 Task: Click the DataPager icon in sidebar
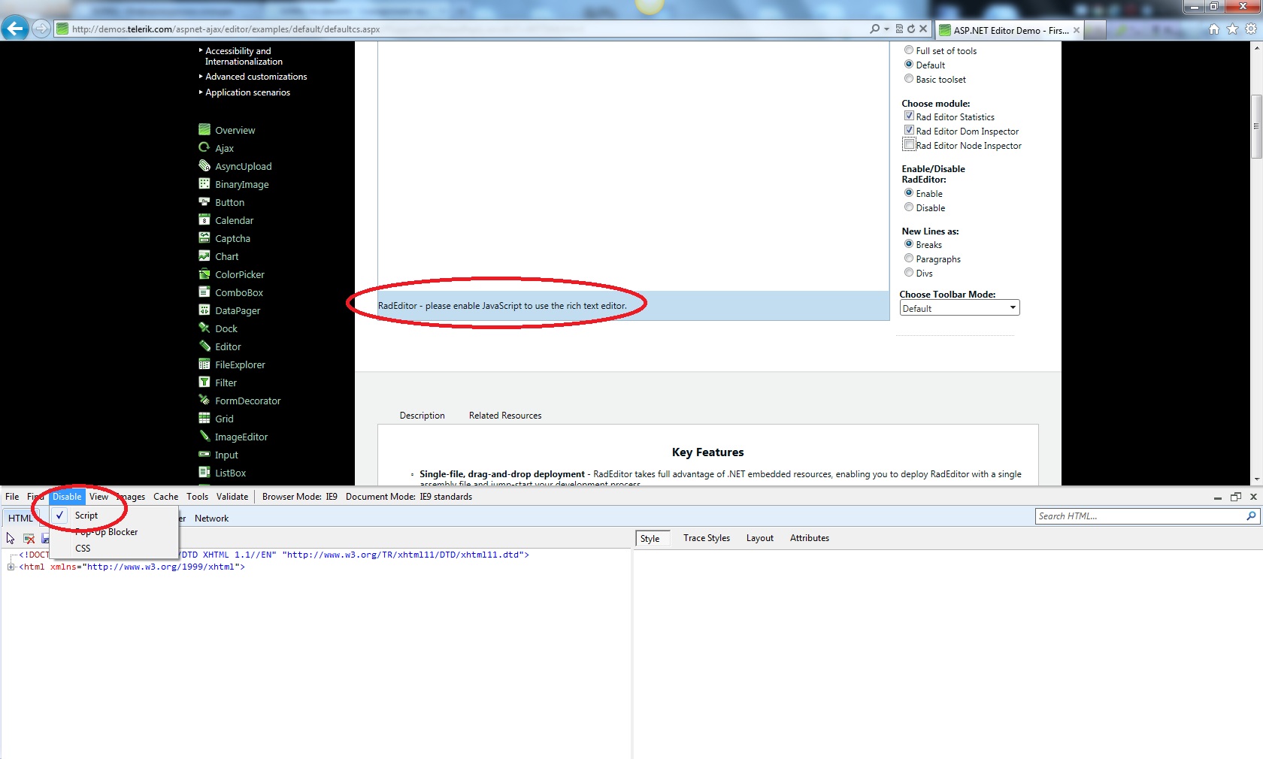point(204,310)
